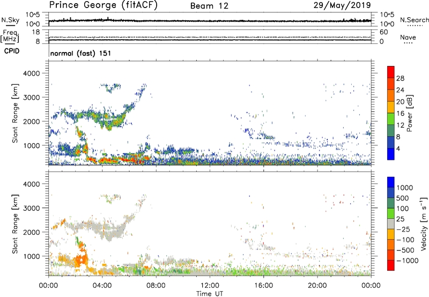Click the date '29/May/2019'

point(342,5)
